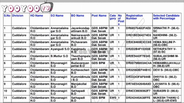This screenshot has height=103, width=184.
Task: Click Chidambaram H.O in row 9
Action: coord(40,85)
